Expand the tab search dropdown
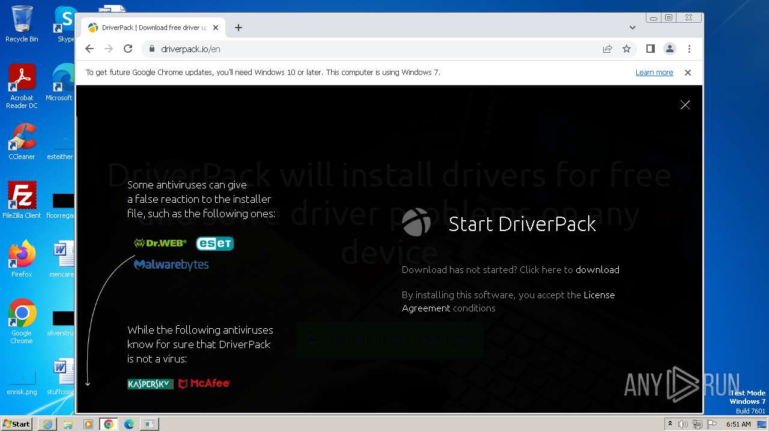 (632, 28)
